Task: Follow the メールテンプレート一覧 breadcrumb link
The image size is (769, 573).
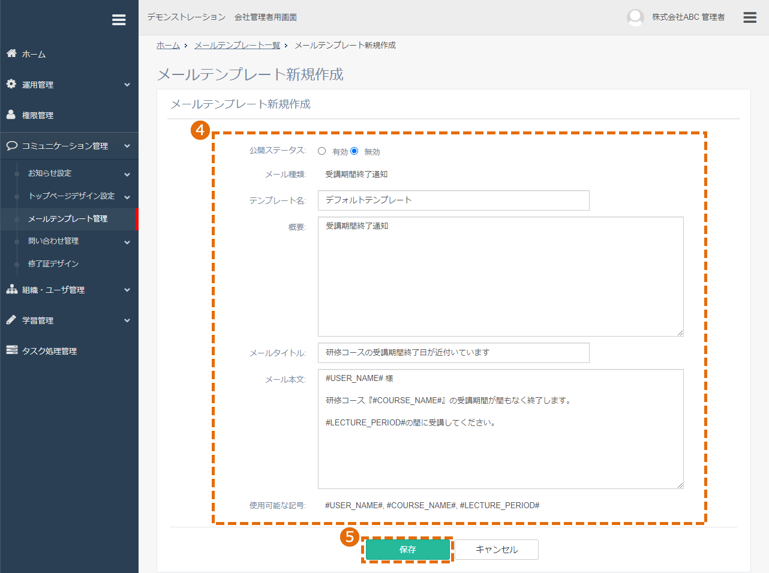Action: (237, 46)
